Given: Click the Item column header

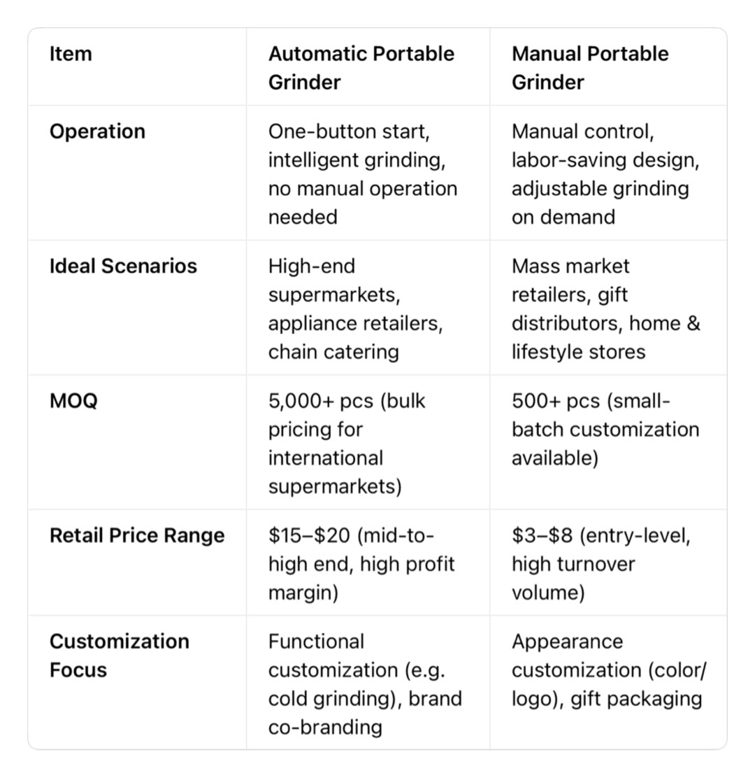Looking at the screenshot, I should click(x=71, y=54).
